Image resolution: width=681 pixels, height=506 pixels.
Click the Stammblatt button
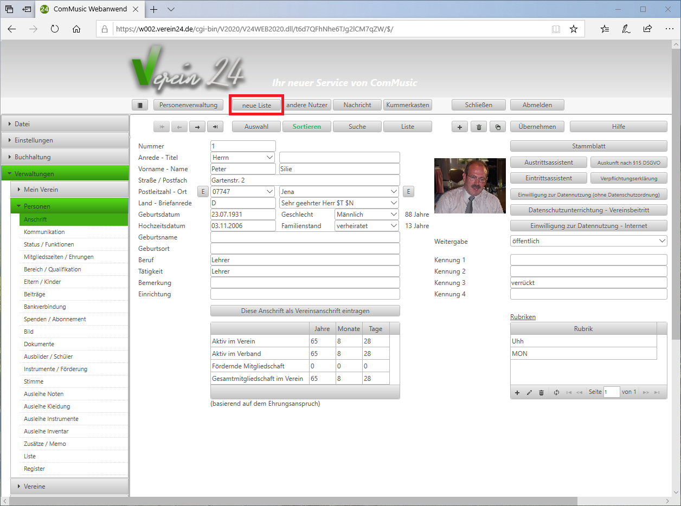[588, 146]
